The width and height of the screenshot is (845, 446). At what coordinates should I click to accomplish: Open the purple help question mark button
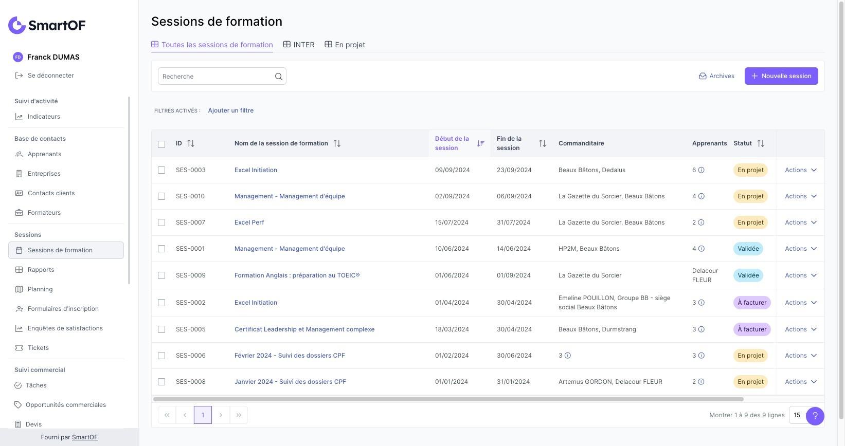pyautogui.click(x=815, y=416)
